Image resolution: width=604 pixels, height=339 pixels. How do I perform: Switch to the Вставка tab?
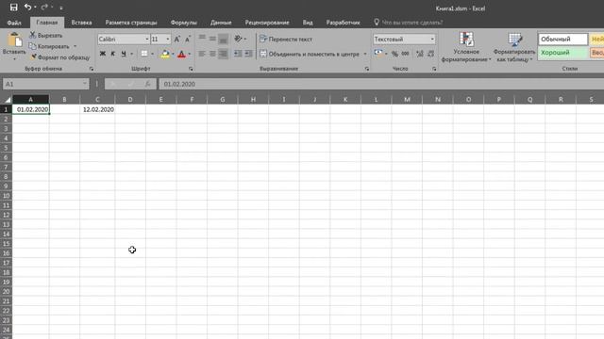(x=81, y=23)
